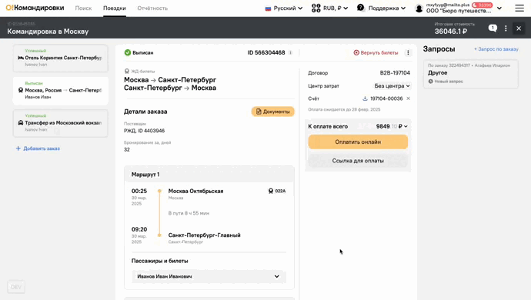Click the contract number B2B-197104
The image size is (531, 300).
pyautogui.click(x=395, y=73)
